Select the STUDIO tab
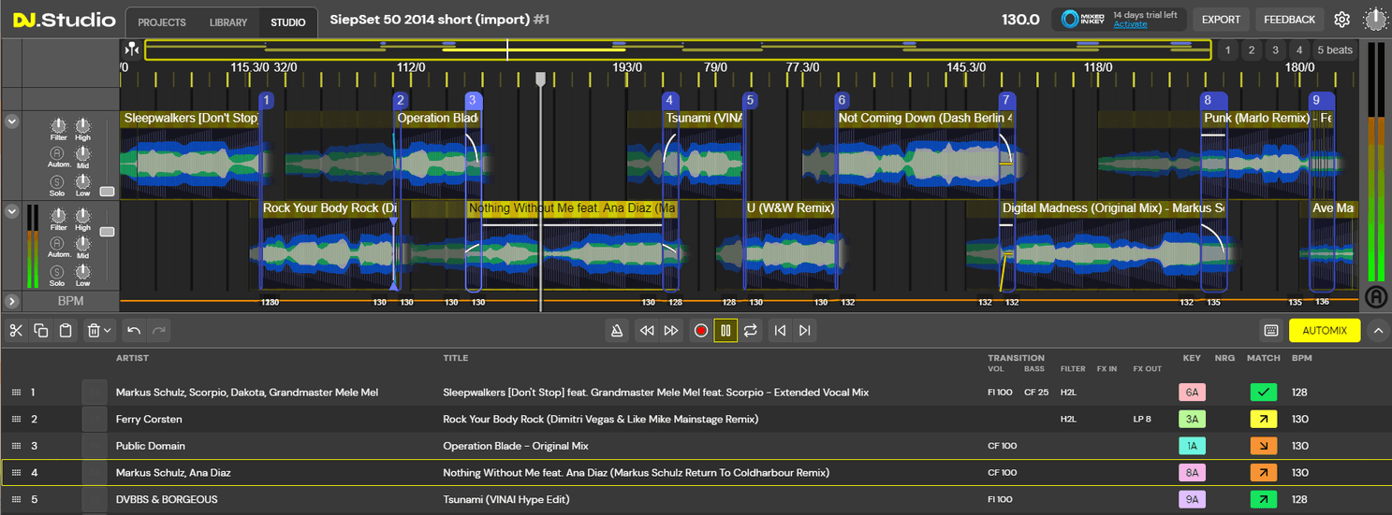 [x=287, y=22]
